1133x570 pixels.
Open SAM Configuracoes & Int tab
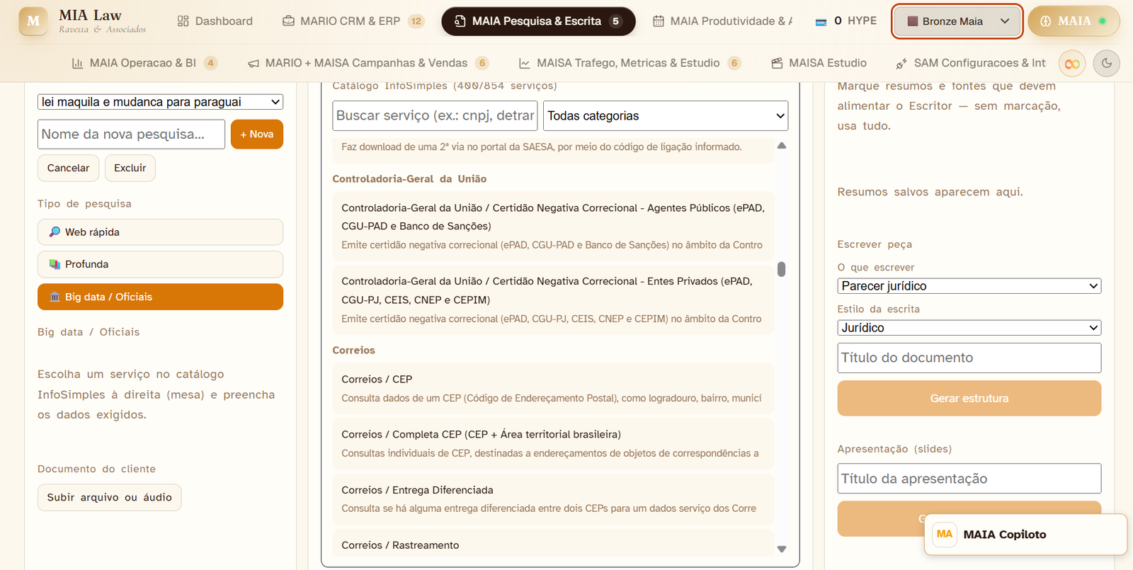tap(970, 63)
